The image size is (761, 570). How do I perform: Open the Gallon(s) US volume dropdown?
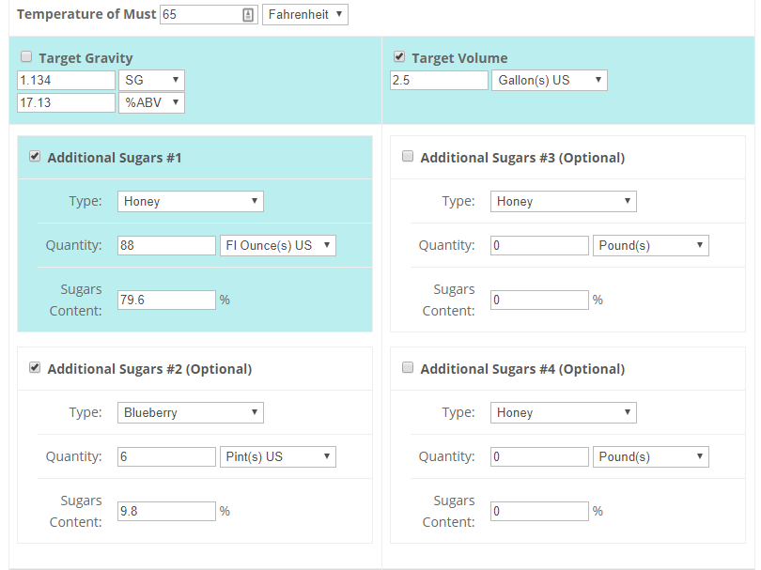point(549,80)
